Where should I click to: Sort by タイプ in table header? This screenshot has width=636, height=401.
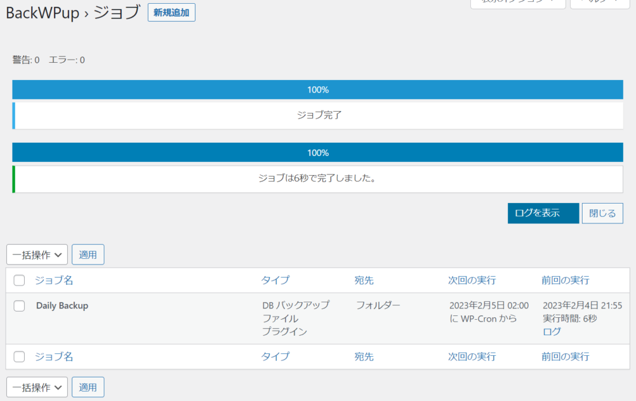coord(275,280)
